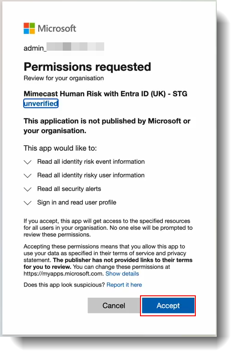240x360 pixels.
Task: Click the admin account name
Action: pos(64,48)
